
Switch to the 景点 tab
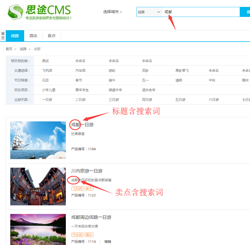pos(51,36)
